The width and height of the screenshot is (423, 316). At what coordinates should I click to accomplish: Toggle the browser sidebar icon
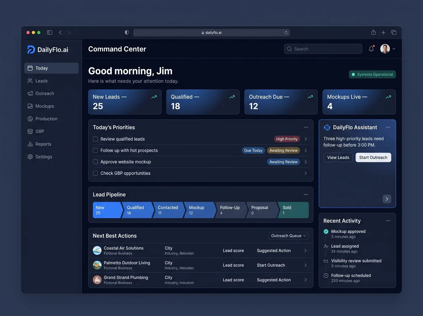pos(50,32)
